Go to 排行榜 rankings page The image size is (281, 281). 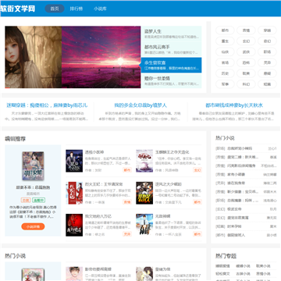point(76,9)
